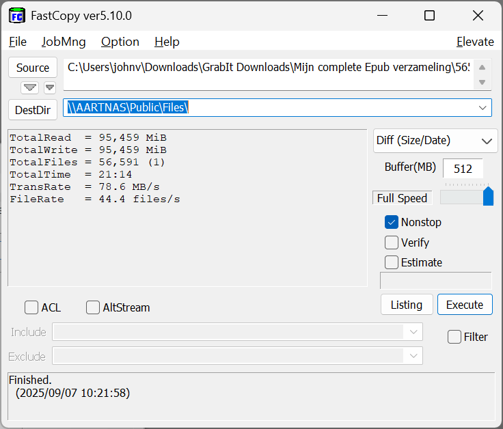
Task: Click the source path scroll down arrow
Action: pyautogui.click(x=482, y=82)
